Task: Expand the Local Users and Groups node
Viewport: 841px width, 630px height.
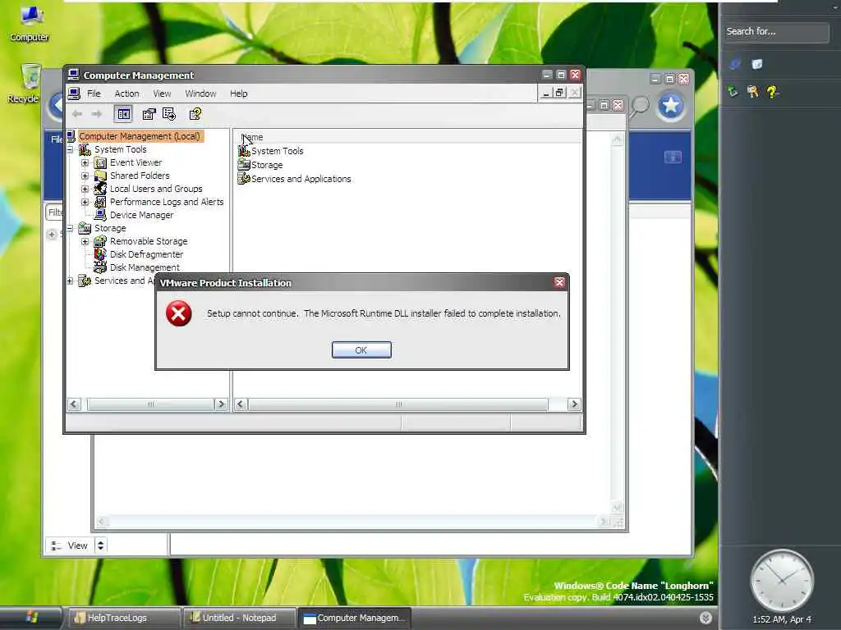Action: click(85, 189)
